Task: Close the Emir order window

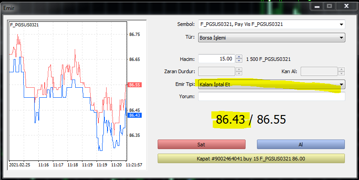Action: [x=346, y=6]
